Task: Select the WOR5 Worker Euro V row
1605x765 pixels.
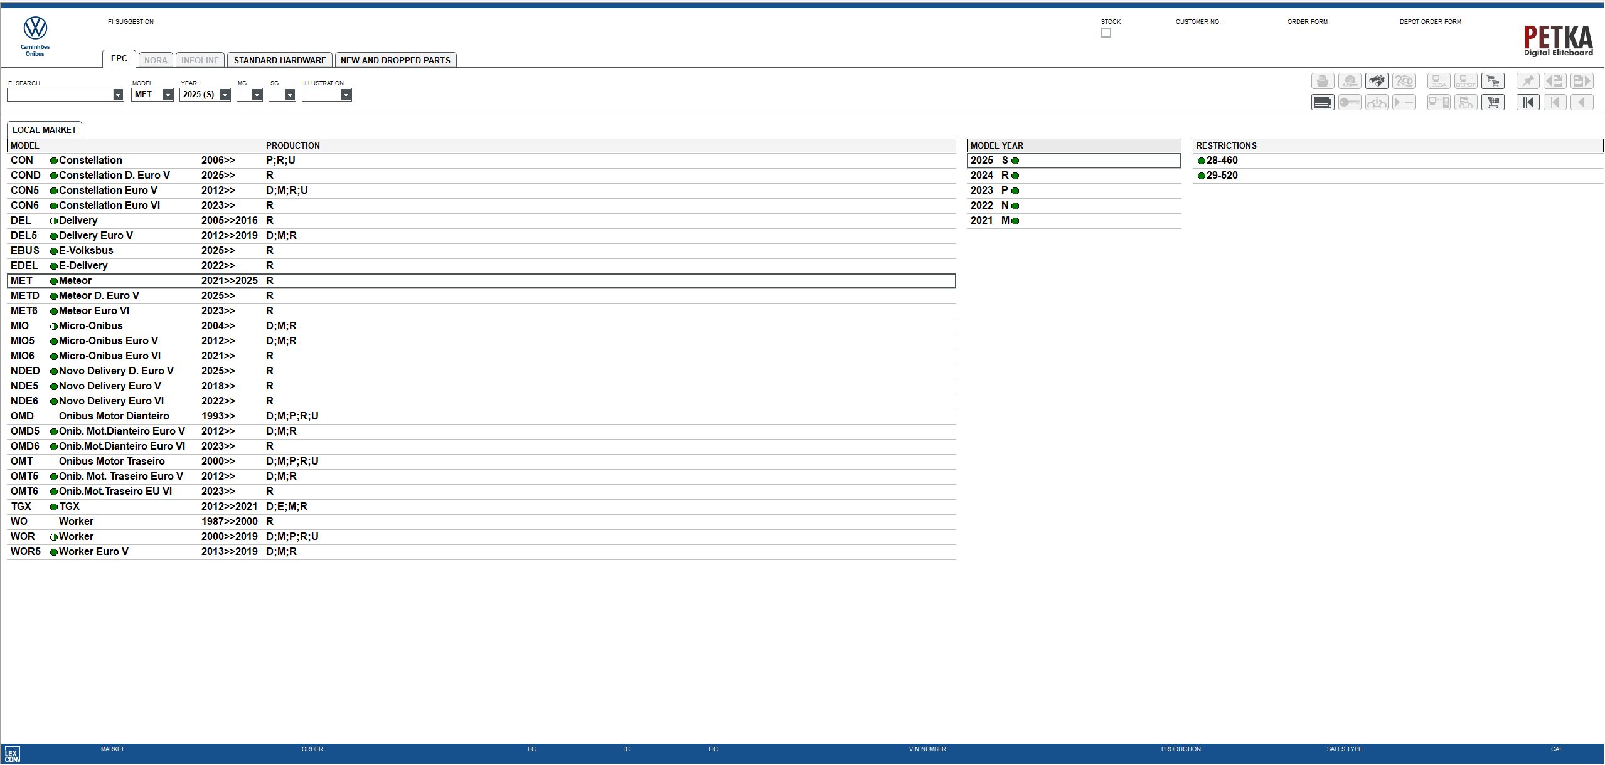Action: pos(481,552)
